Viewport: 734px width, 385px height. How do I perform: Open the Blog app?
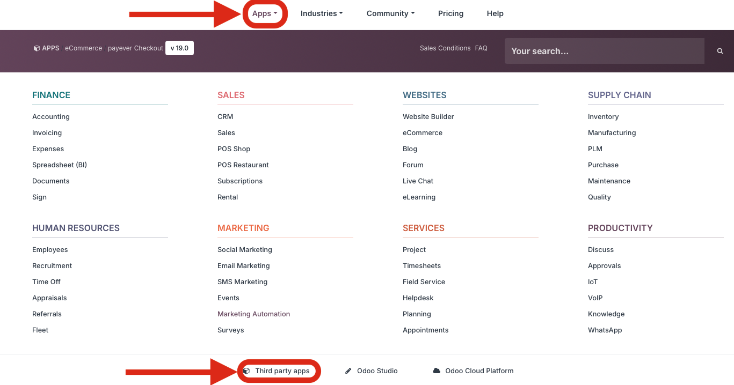pos(410,149)
